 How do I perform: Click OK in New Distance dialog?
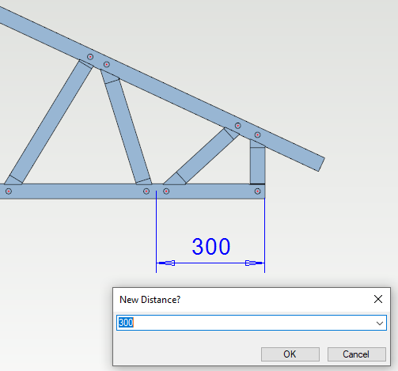pos(290,354)
